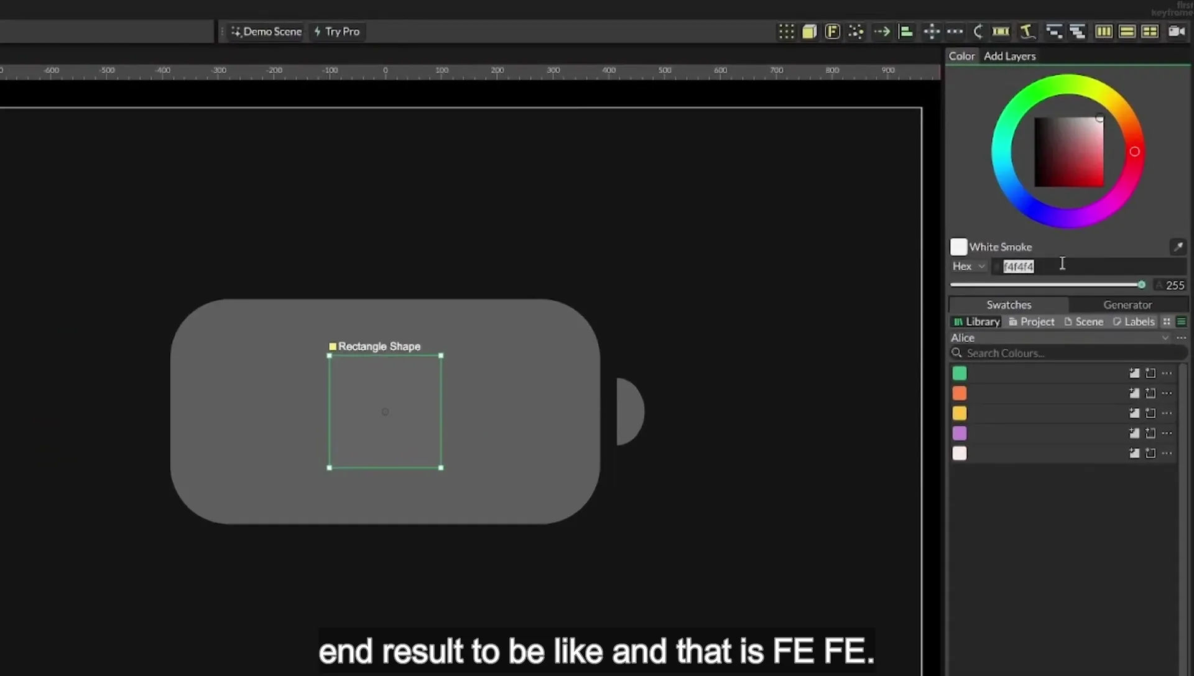The image size is (1194, 676).
Task: Open the Generator tab
Action: (1127, 304)
